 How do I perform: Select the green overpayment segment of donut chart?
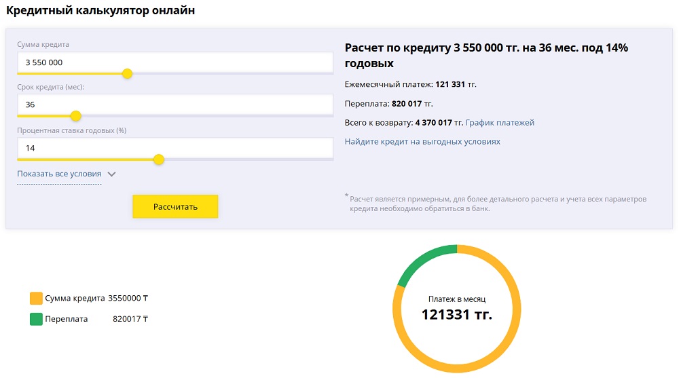(422, 260)
